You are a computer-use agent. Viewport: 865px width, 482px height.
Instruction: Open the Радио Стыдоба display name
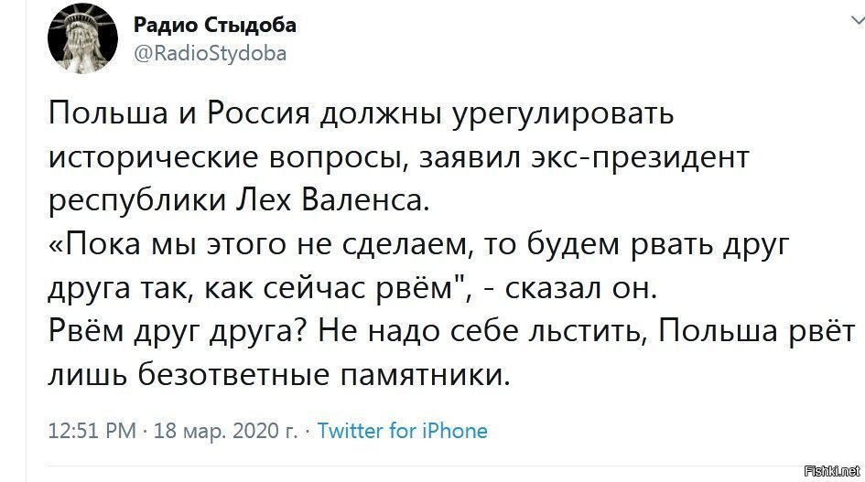(215, 25)
